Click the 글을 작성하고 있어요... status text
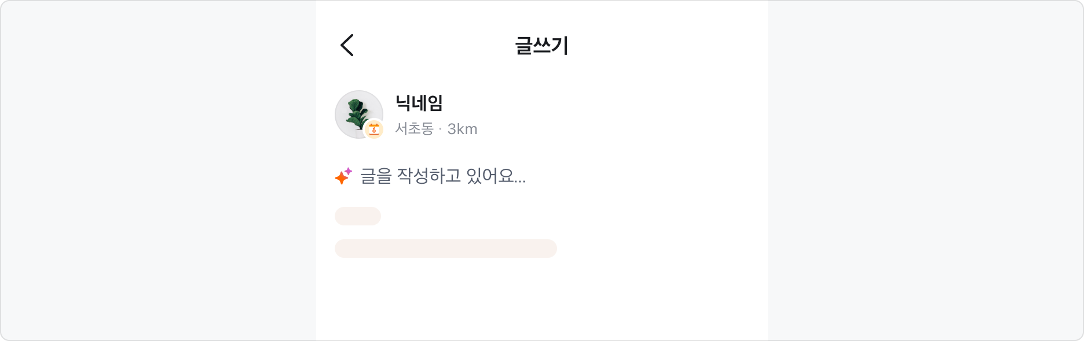Screen dimensions: 1084x341 coord(443,176)
